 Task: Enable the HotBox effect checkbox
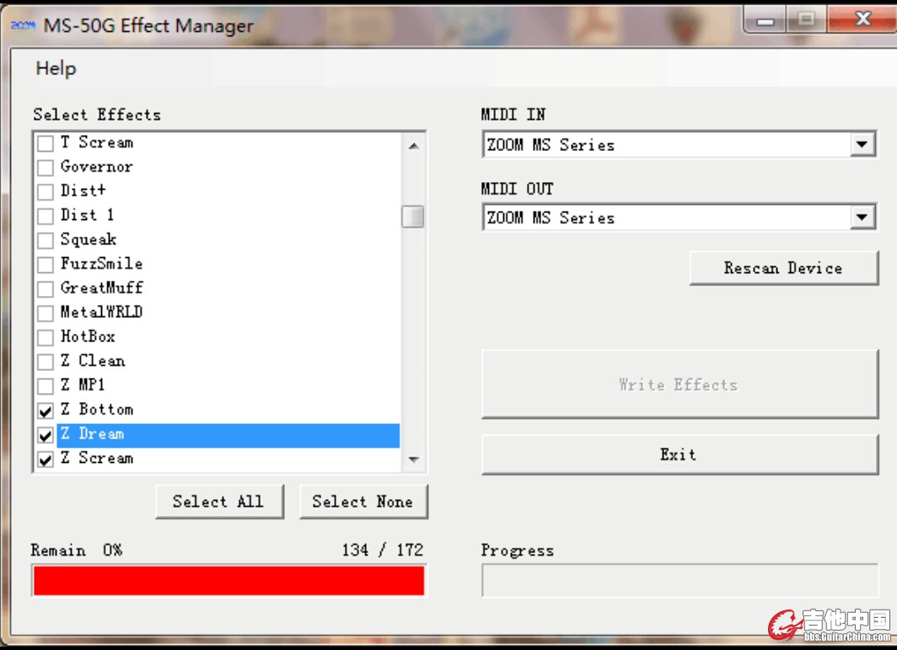point(46,337)
